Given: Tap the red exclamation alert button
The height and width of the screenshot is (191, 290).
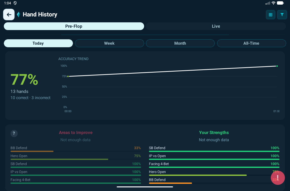Looking at the screenshot, I should point(278,178).
